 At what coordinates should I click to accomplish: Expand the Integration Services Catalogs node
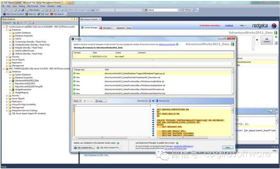[7, 111]
